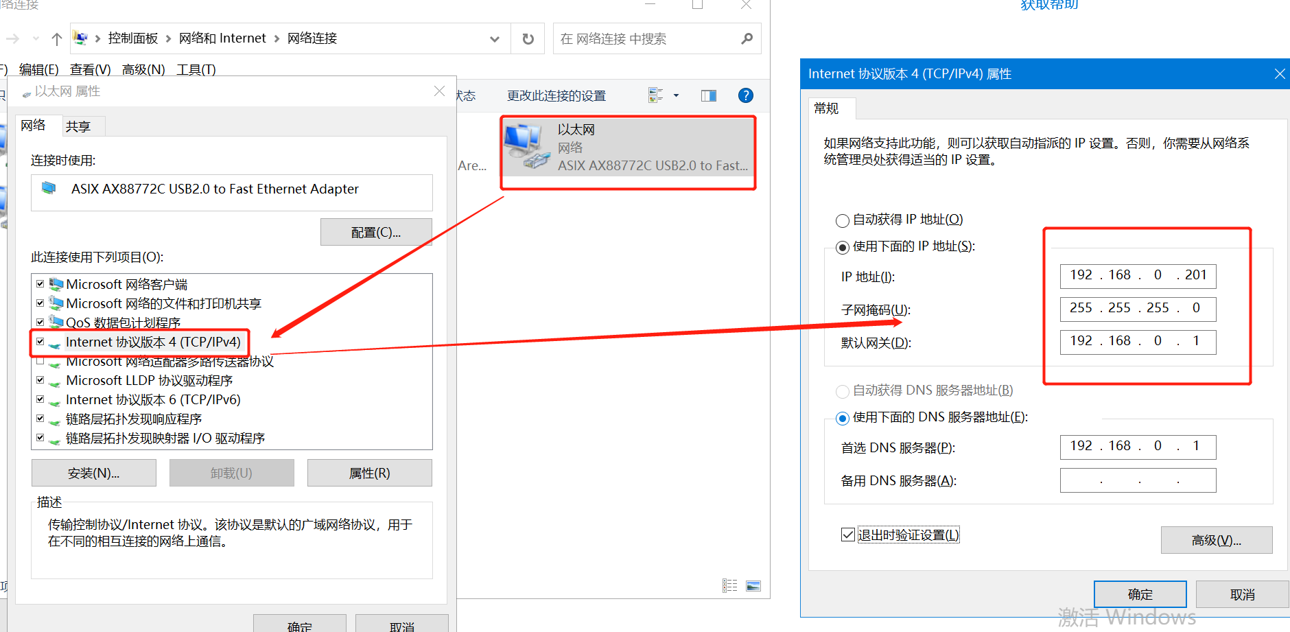Viewport: 1290px width, 632px height.
Task: Expand the breadcrumb chevron after 控制面板
Action: click(x=168, y=39)
